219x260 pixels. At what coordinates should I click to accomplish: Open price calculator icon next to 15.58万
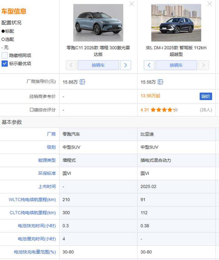click(x=160, y=82)
